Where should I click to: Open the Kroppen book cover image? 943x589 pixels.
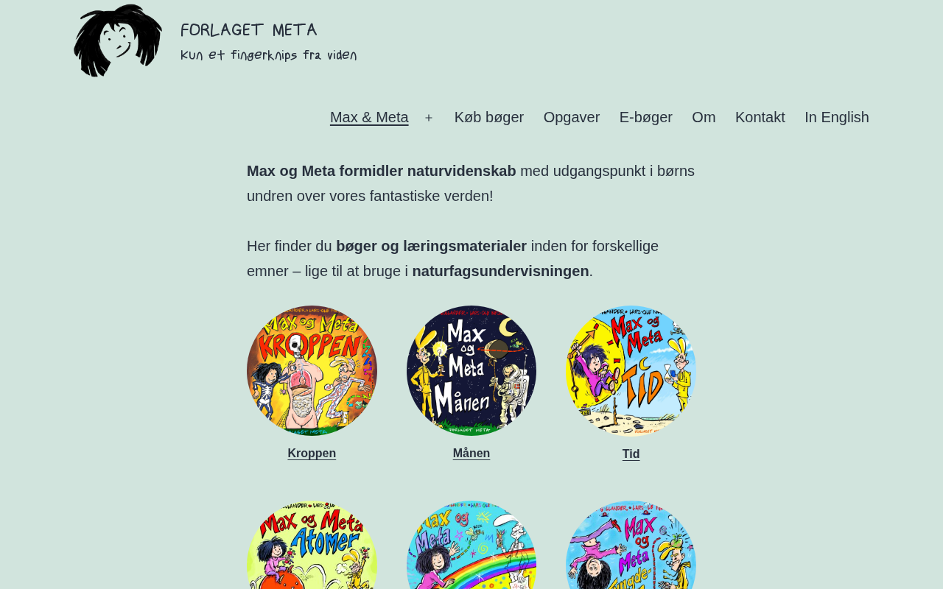(x=312, y=370)
